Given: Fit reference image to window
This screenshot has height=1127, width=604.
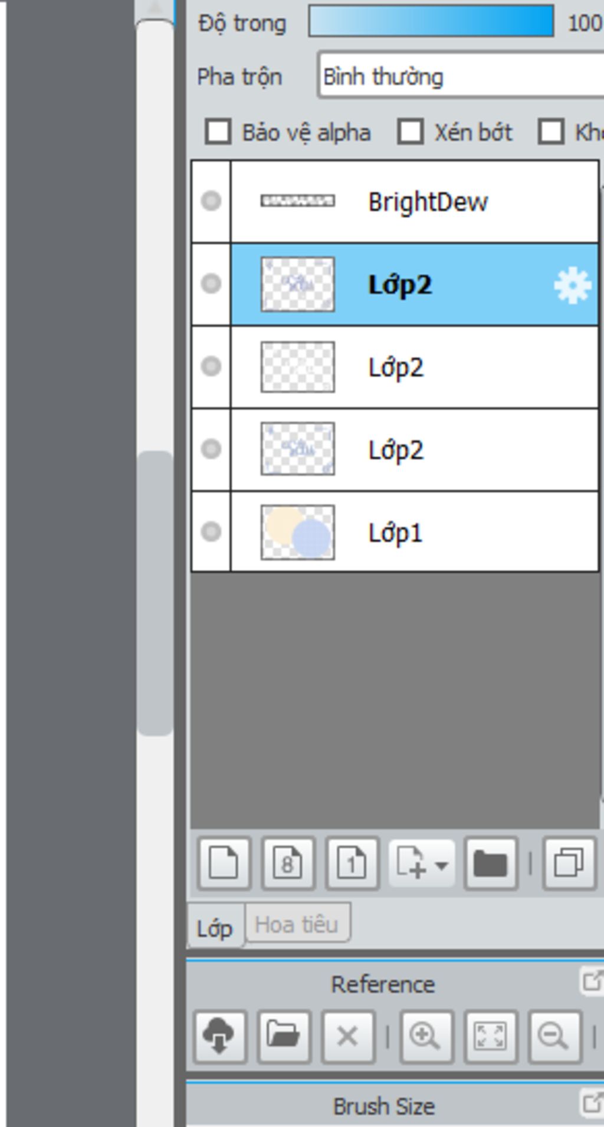Looking at the screenshot, I should click(490, 1036).
